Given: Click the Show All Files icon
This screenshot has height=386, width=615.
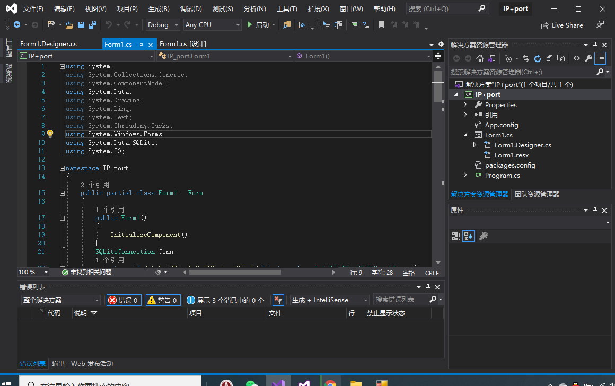Looking at the screenshot, I should click(x=561, y=58).
